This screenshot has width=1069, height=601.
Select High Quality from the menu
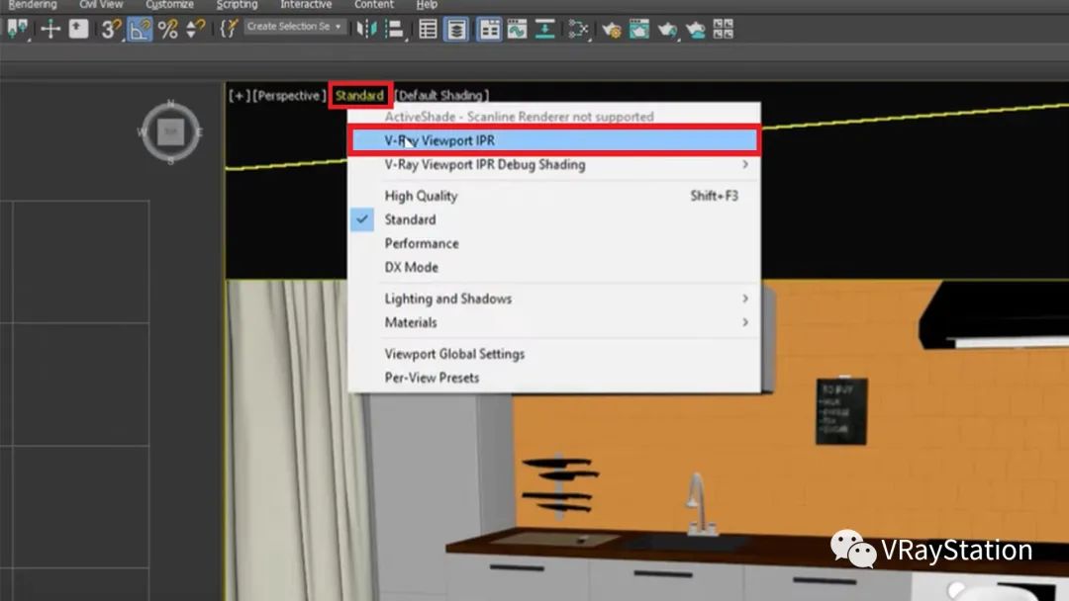coord(421,196)
